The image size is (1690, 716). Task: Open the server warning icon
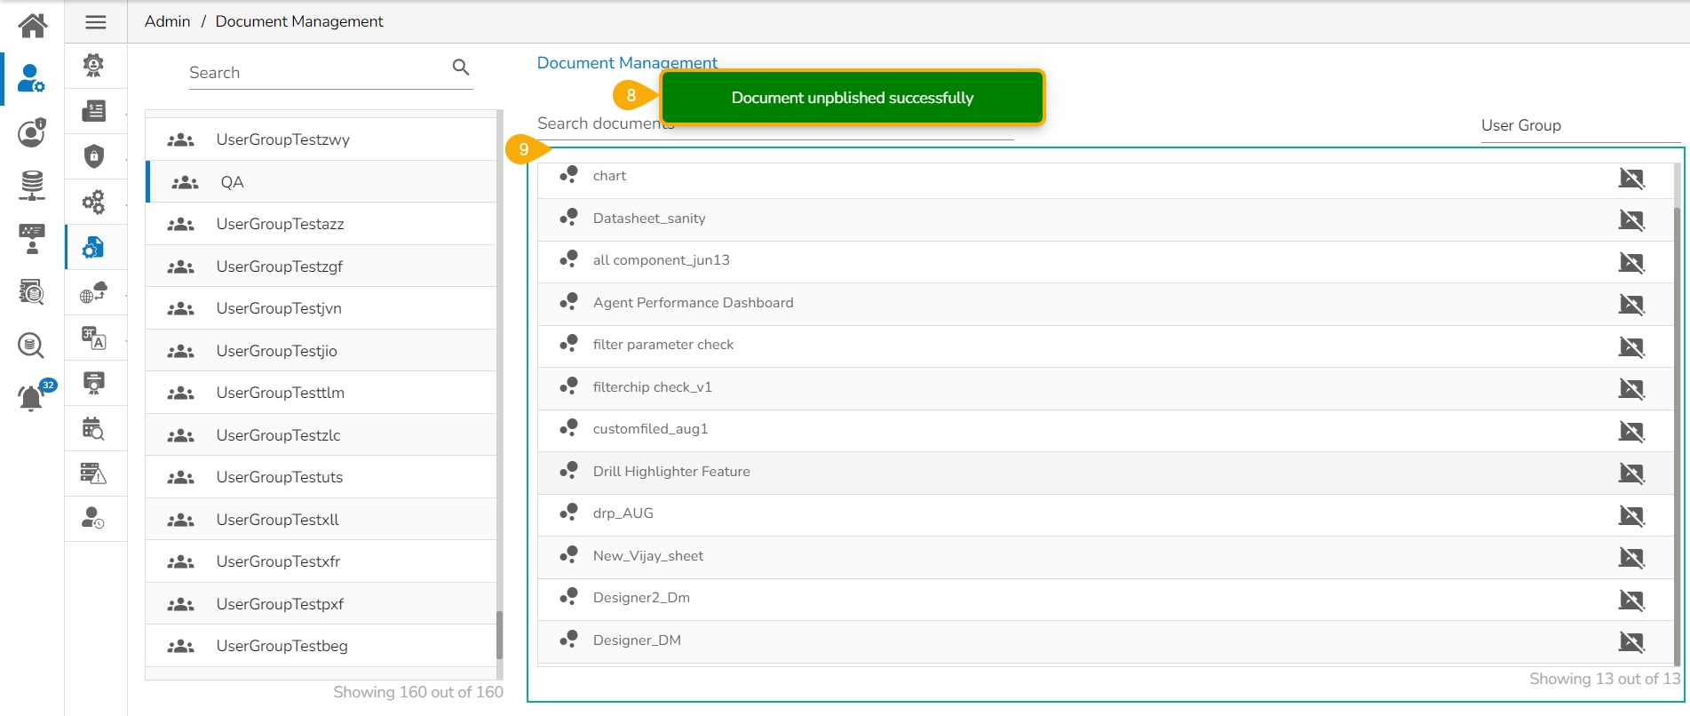[x=93, y=473]
